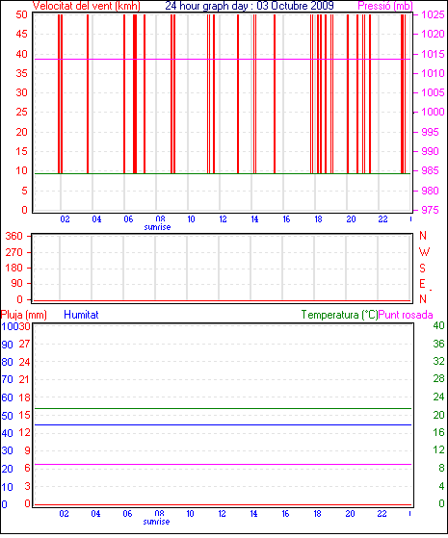Click the 50 kmh wind speed axis label
The height and width of the screenshot is (538, 448).
(21, 14)
